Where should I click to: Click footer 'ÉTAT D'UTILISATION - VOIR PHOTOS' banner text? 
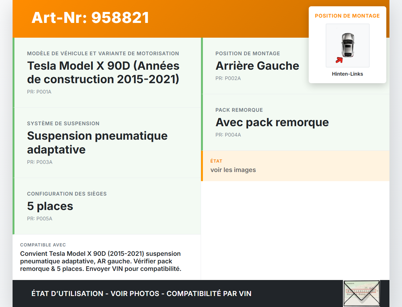pos(141,294)
